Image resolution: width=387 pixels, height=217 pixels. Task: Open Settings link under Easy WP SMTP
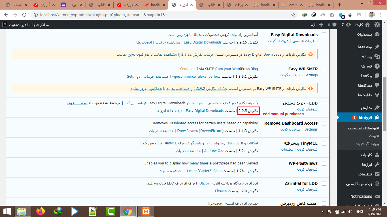pyautogui.click(x=311, y=75)
